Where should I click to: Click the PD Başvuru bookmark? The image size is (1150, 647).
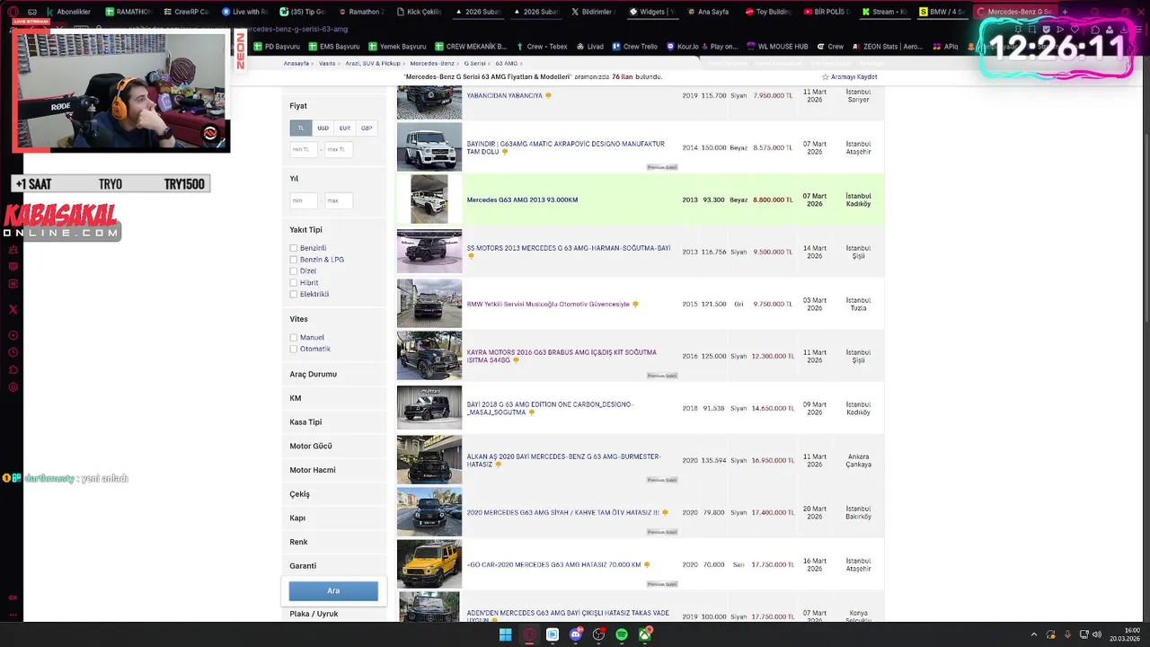pyautogui.click(x=276, y=47)
